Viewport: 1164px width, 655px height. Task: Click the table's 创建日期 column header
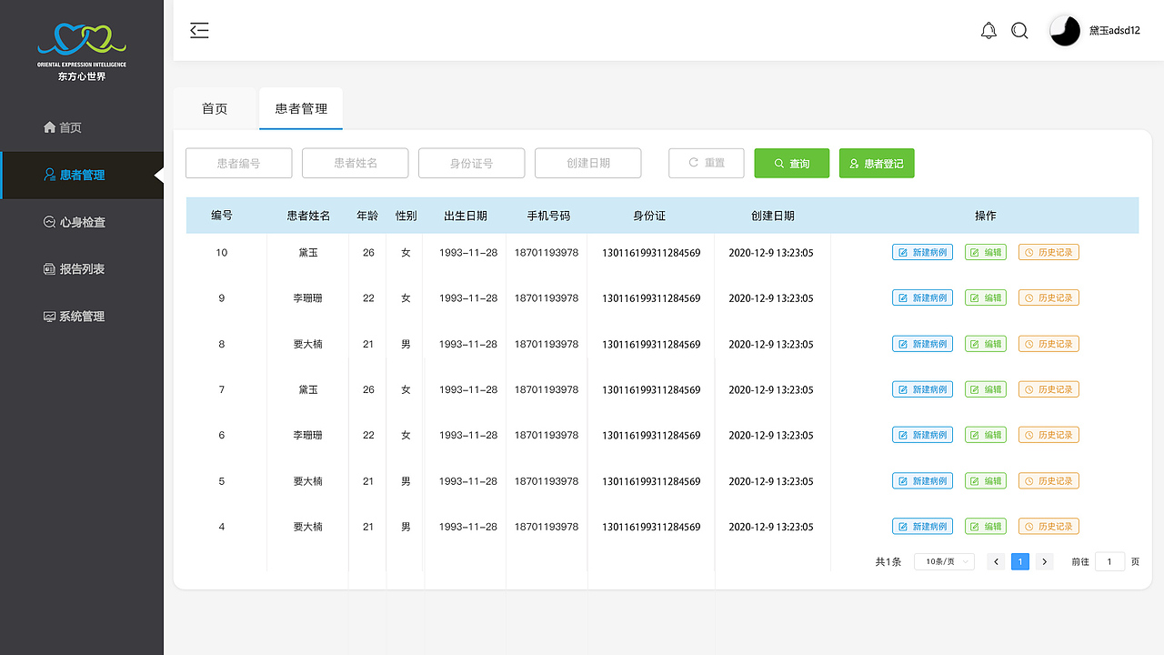(x=773, y=216)
